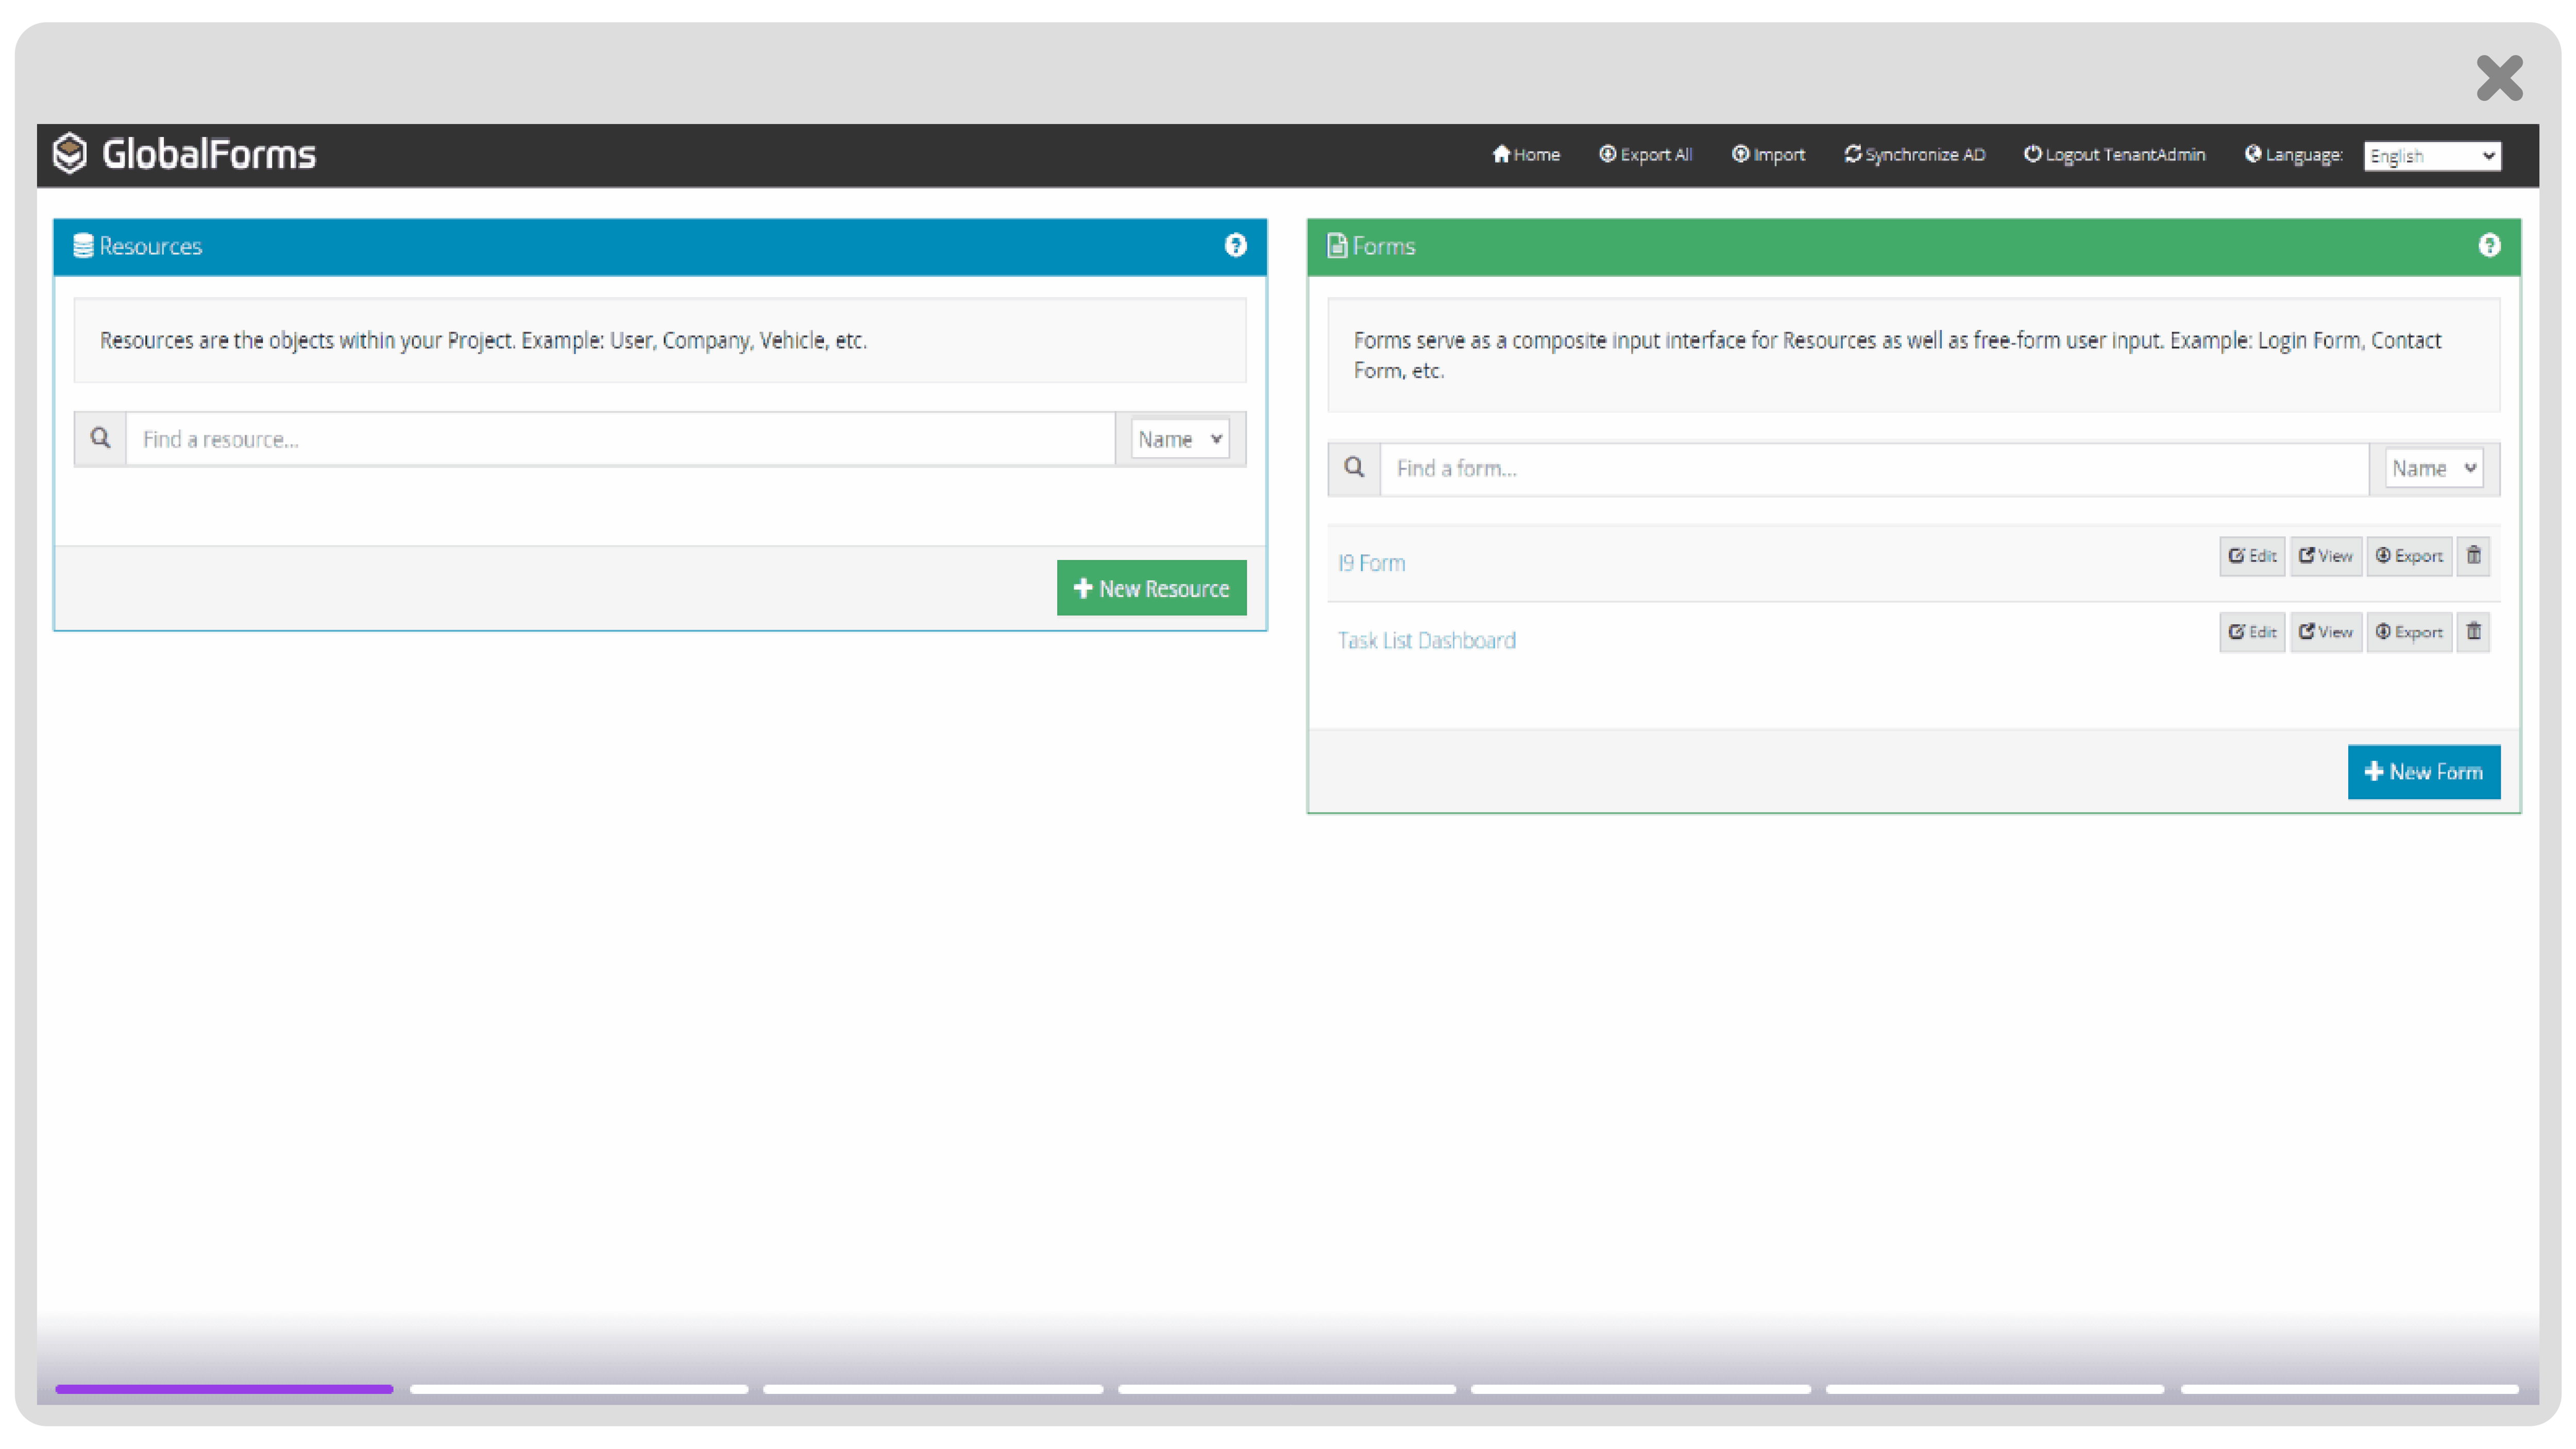
Task: Open the Name sort dropdown in Forms
Action: (x=2433, y=468)
